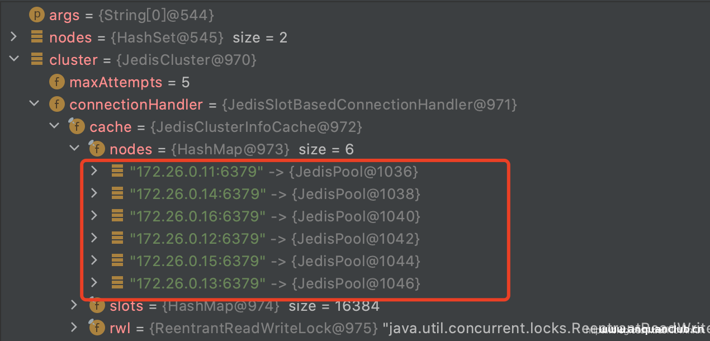Expand the slots HashMap variable
The height and width of the screenshot is (341, 710).
point(74,306)
